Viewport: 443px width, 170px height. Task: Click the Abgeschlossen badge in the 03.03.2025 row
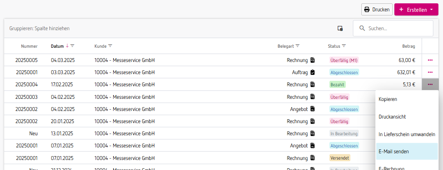tap(344, 72)
